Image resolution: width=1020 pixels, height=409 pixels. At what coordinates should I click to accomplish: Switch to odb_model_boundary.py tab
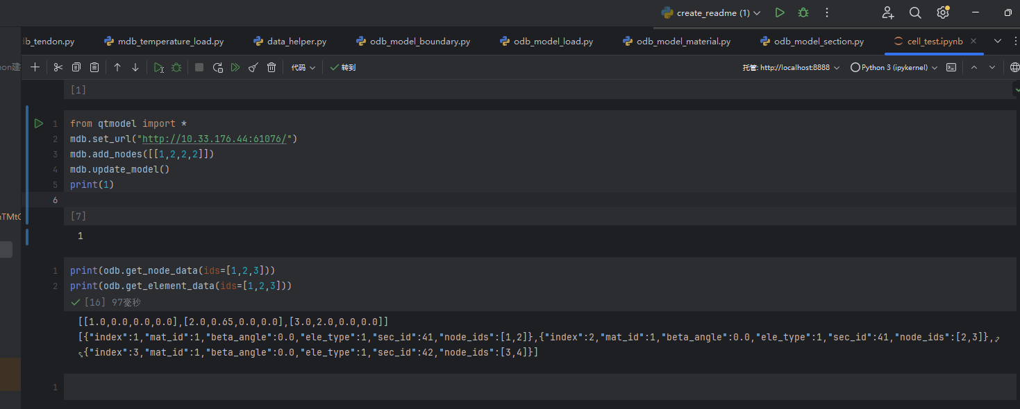point(413,42)
